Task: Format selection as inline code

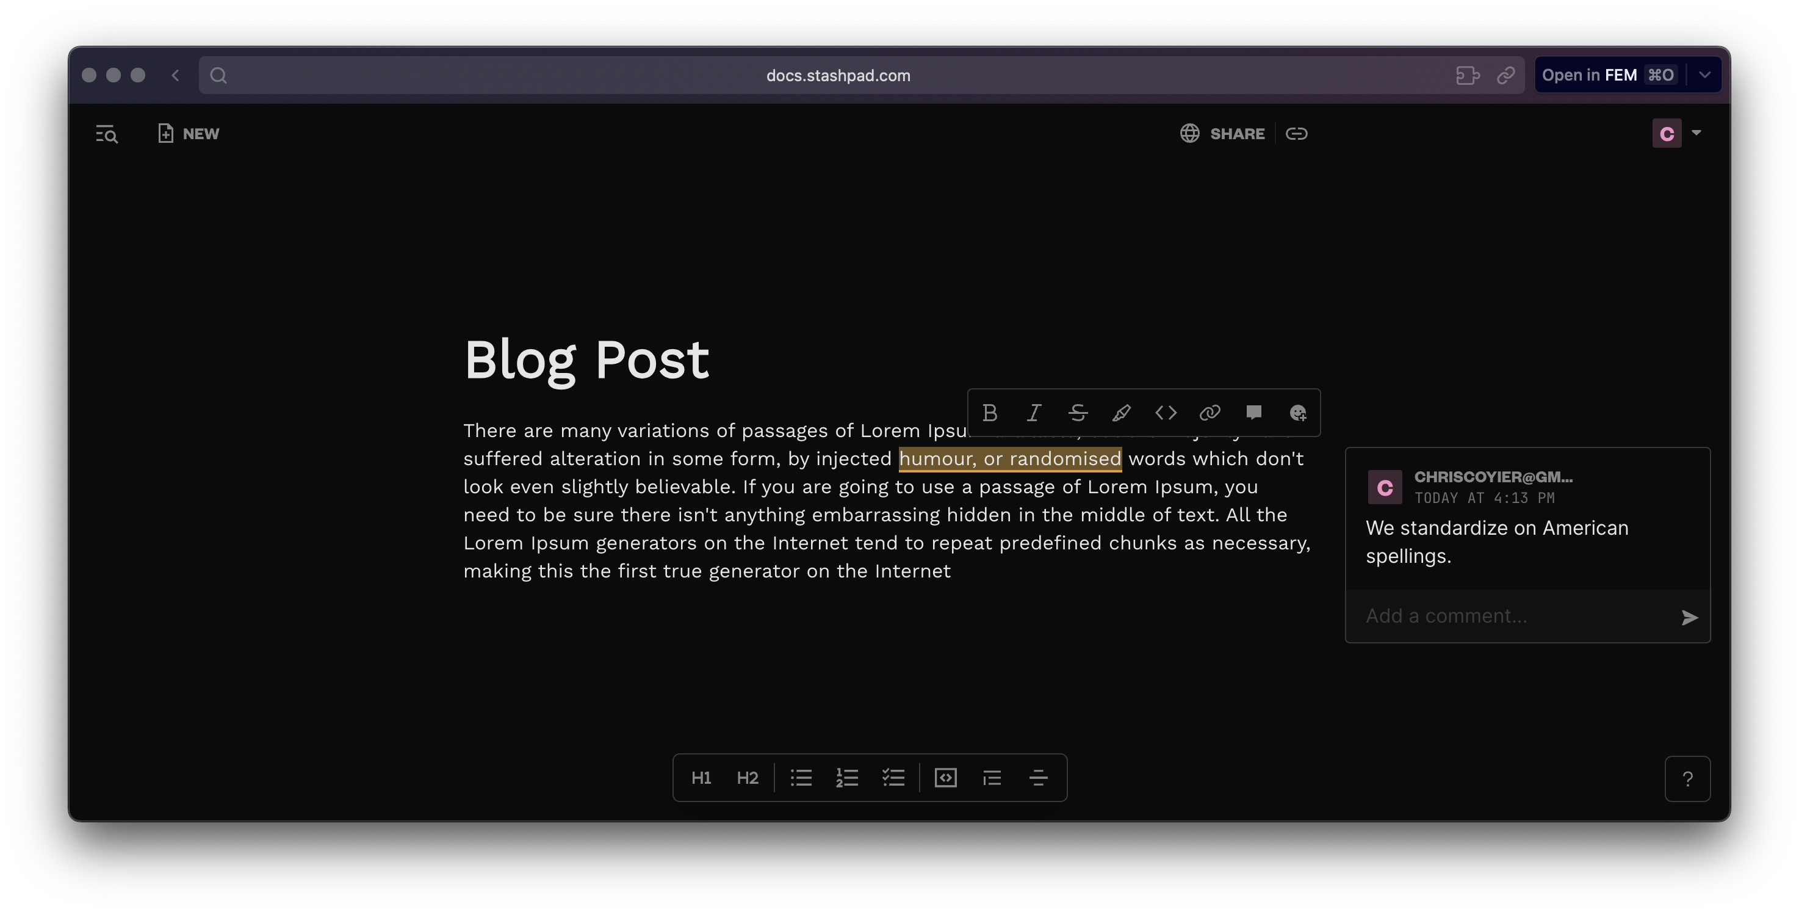Action: 1166,413
